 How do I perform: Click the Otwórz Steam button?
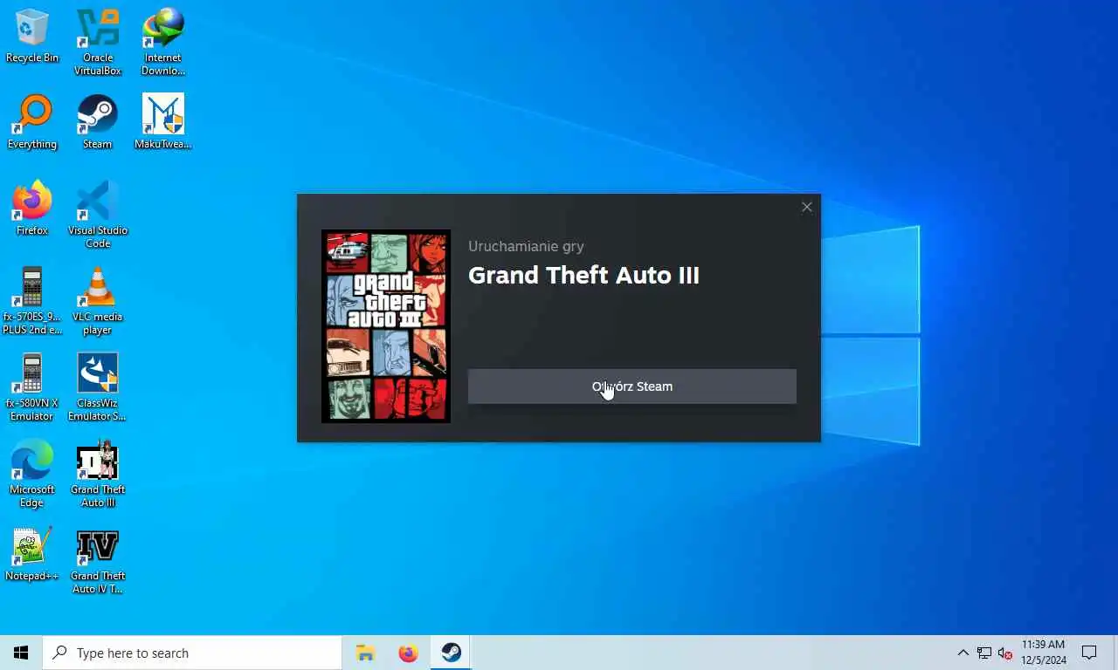coord(632,386)
